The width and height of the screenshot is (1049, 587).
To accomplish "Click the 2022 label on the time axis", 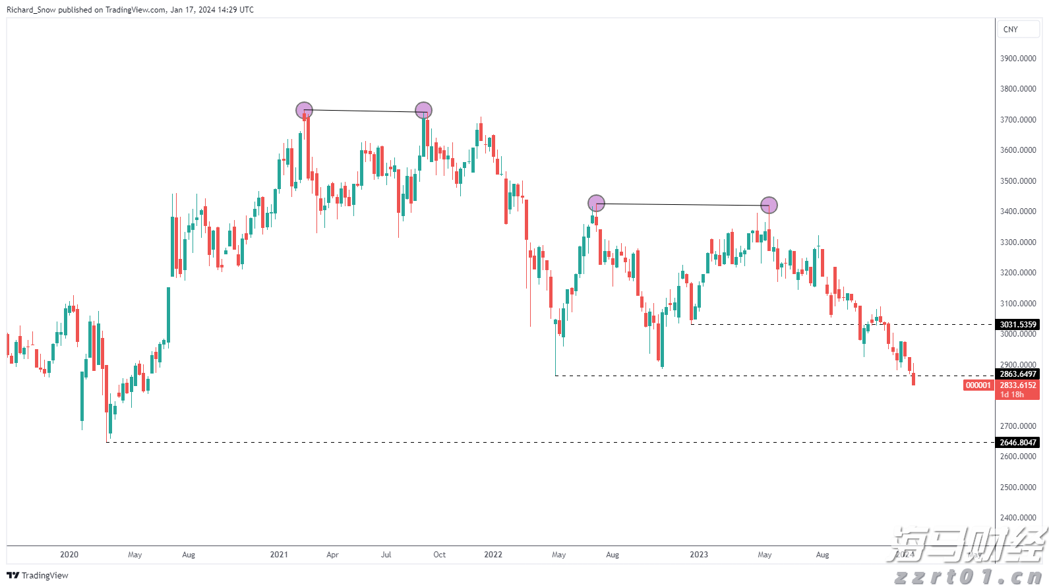I will click(493, 555).
